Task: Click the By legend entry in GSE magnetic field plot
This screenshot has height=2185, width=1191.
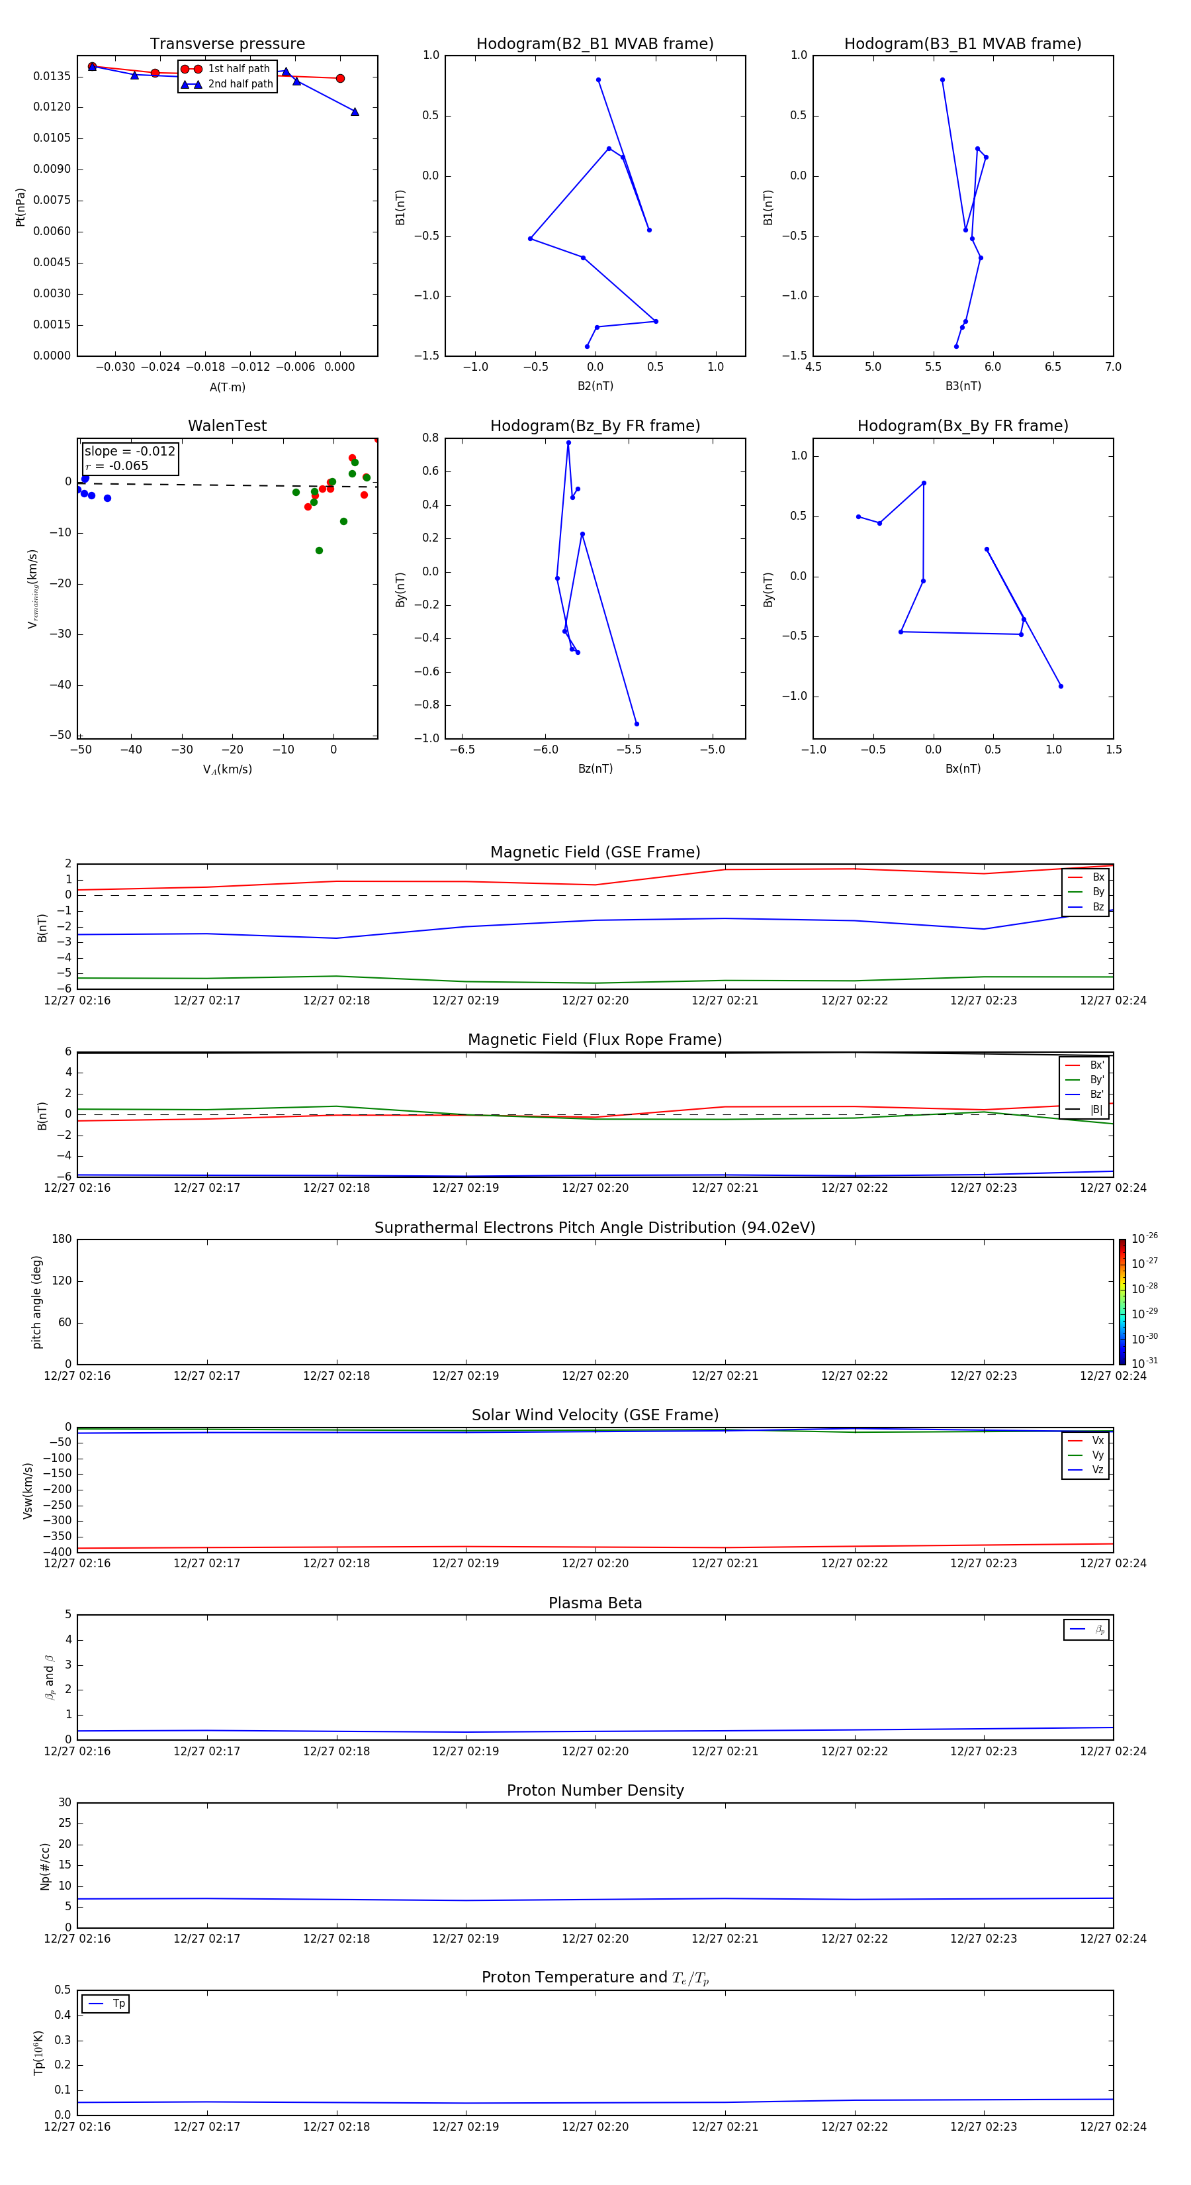Action: tap(1086, 893)
